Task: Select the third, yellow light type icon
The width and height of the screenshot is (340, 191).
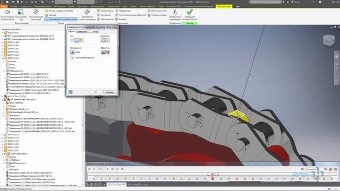Action: [x=81, y=40]
